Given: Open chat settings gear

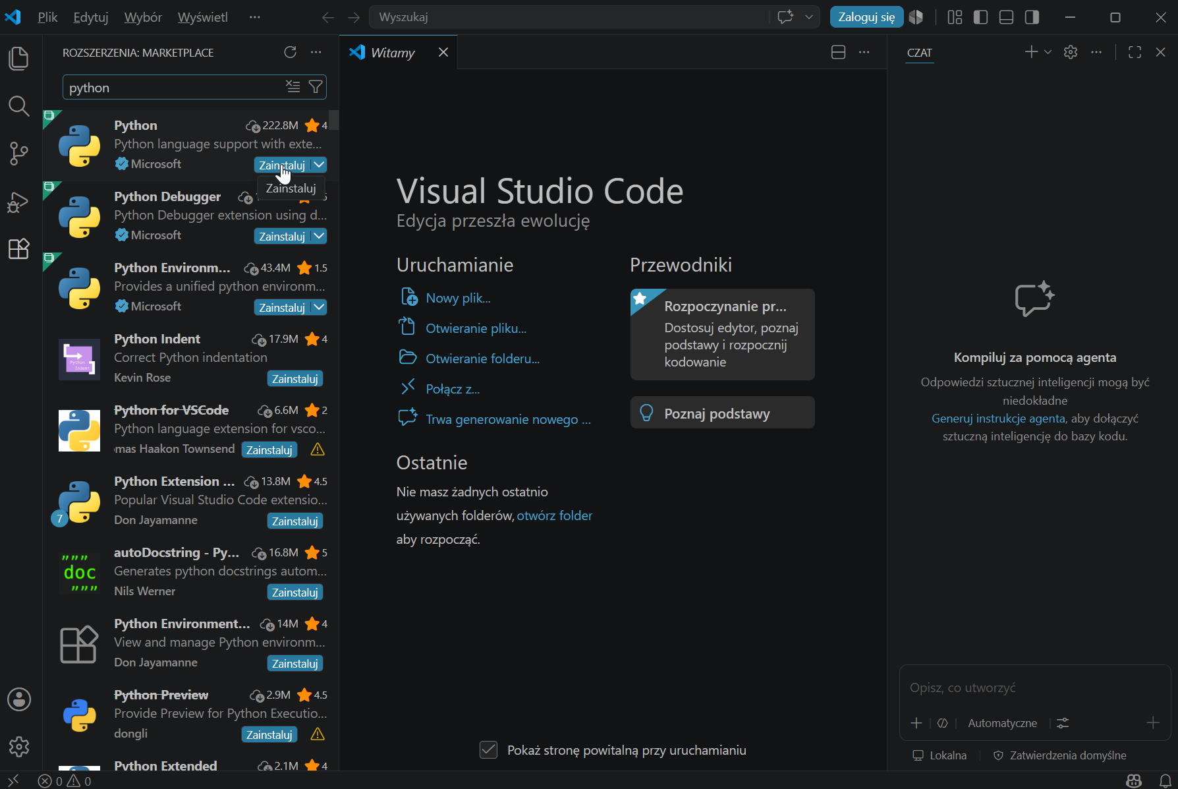Looking at the screenshot, I should (x=1071, y=52).
